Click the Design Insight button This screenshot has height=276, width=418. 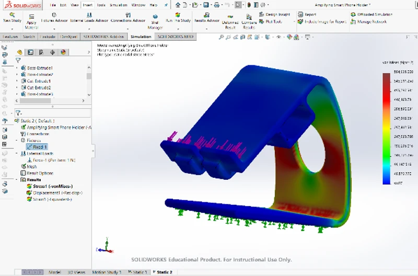[x=275, y=15]
